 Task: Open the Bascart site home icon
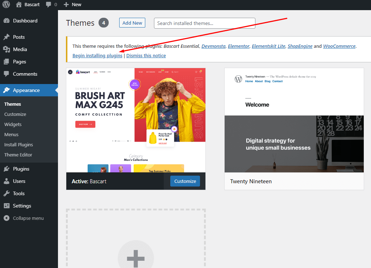19,4
